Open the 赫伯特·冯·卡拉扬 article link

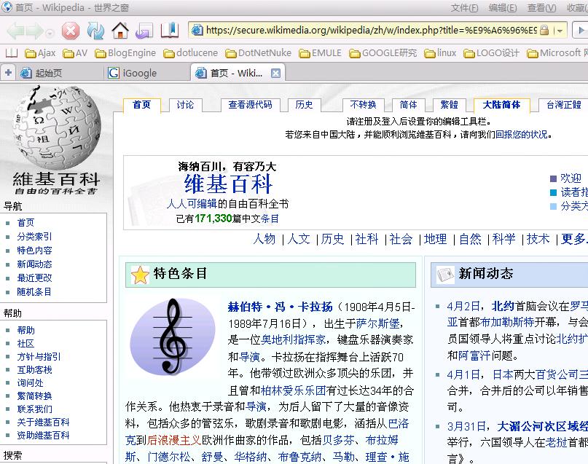pos(280,307)
